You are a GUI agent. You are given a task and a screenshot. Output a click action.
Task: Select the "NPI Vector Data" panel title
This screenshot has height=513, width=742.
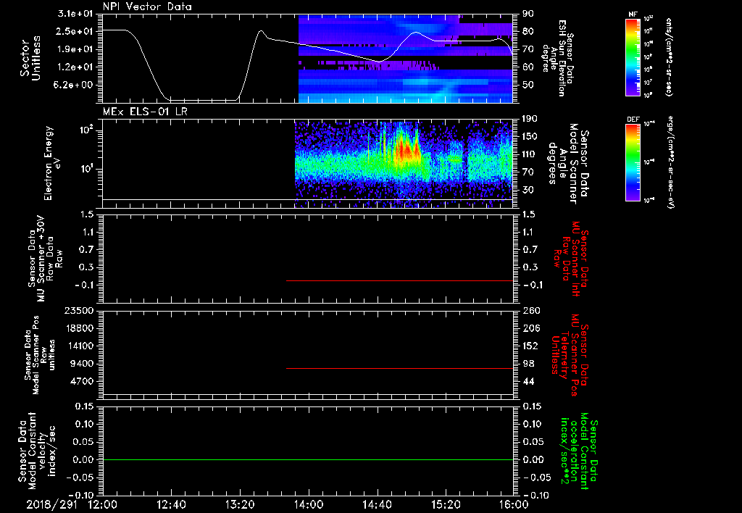[x=147, y=7]
